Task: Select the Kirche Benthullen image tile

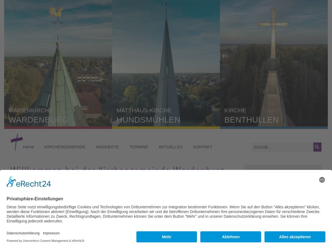Action: (x=274, y=64)
